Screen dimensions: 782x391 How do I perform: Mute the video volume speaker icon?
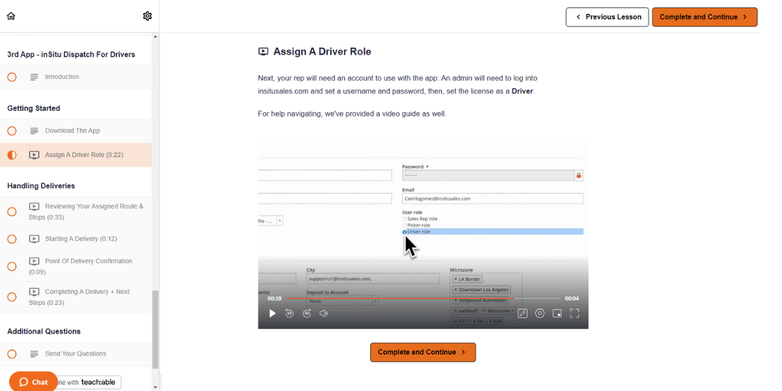pyautogui.click(x=324, y=313)
